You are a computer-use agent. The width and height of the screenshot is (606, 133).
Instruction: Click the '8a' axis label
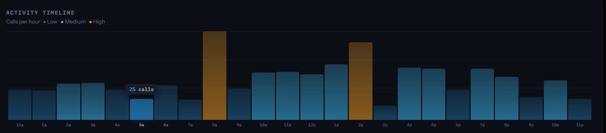click(x=215, y=125)
